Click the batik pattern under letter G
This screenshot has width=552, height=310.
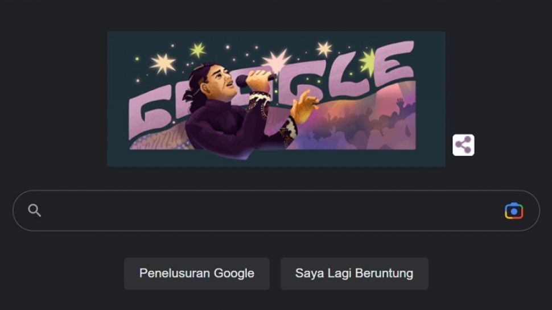pyautogui.click(x=160, y=140)
